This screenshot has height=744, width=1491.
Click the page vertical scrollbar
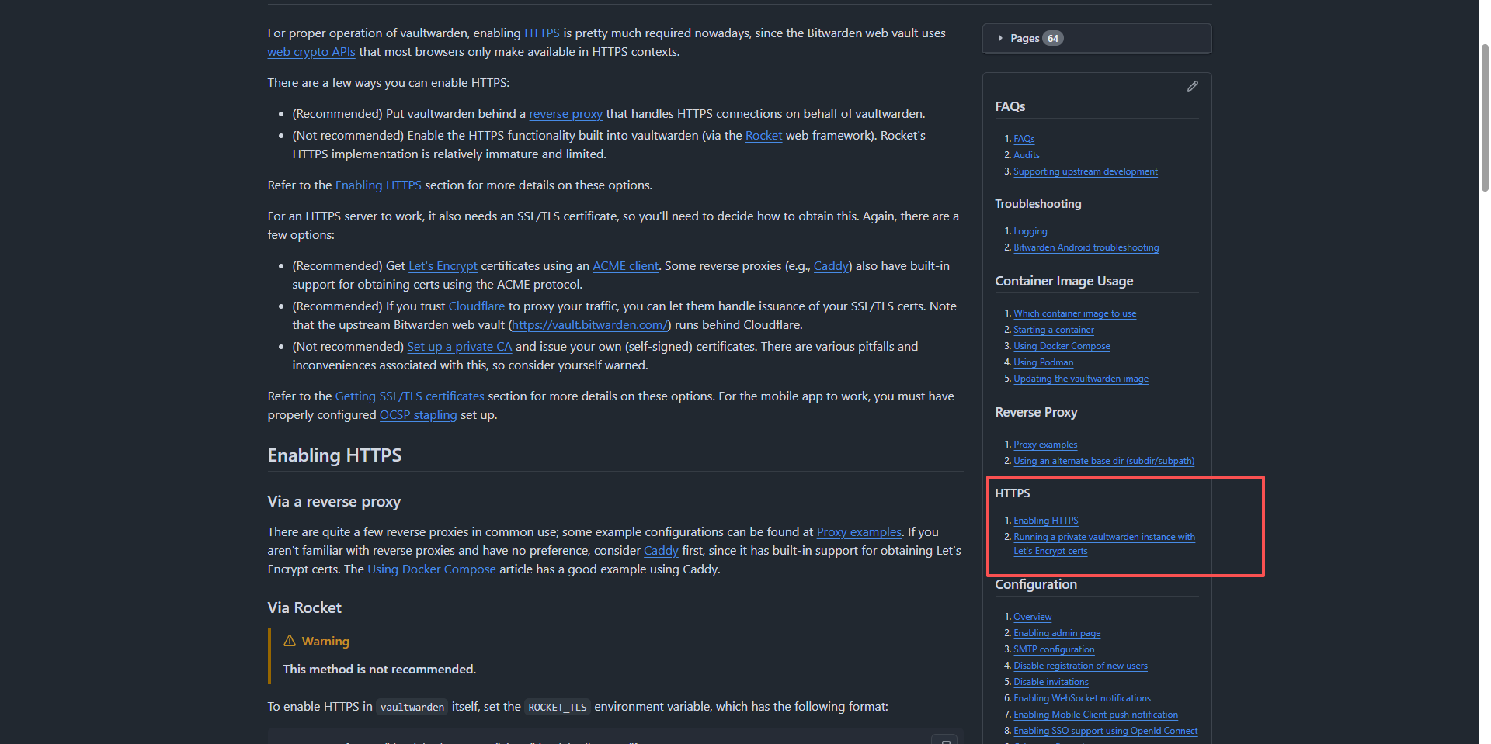[x=1484, y=116]
